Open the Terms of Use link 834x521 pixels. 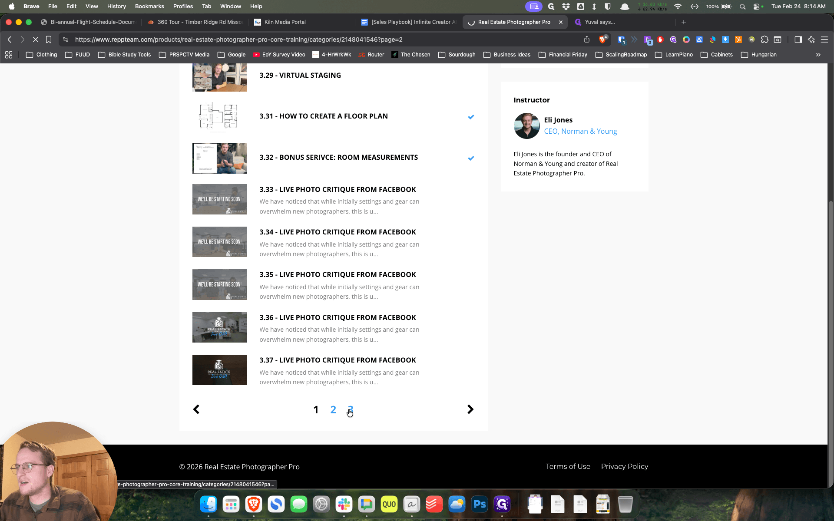[568, 466]
